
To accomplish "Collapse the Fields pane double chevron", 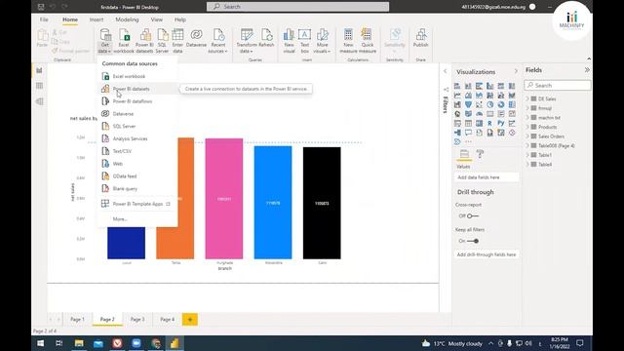I will 587,70.
